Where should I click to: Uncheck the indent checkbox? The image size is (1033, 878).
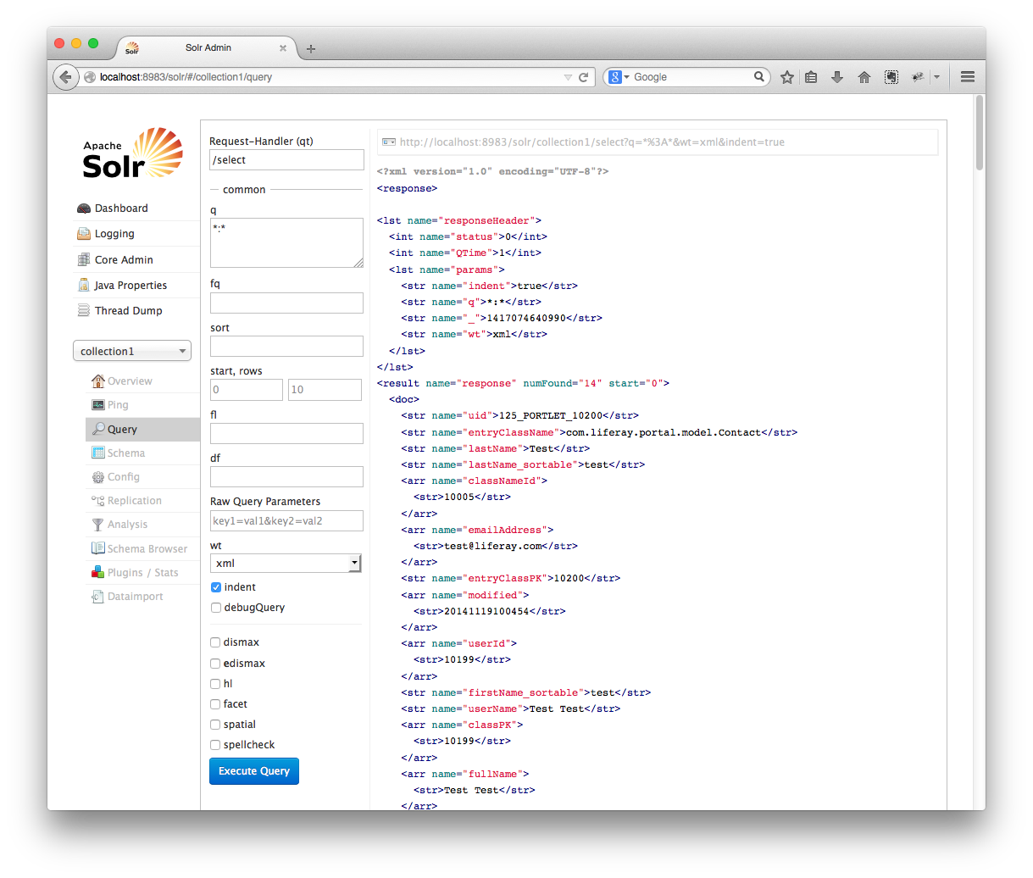[216, 587]
